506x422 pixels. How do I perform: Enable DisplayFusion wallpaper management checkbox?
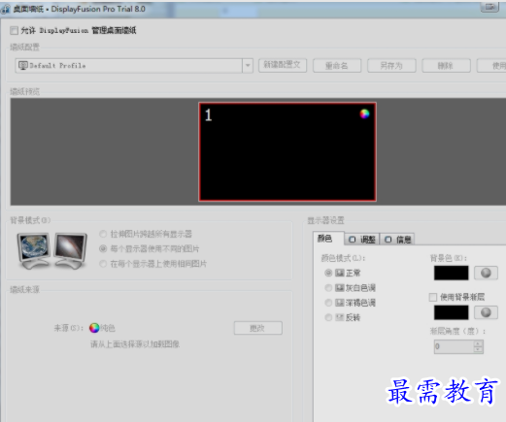pyautogui.click(x=14, y=31)
